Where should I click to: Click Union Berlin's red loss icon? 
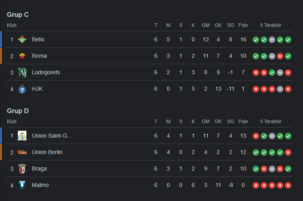(288, 152)
